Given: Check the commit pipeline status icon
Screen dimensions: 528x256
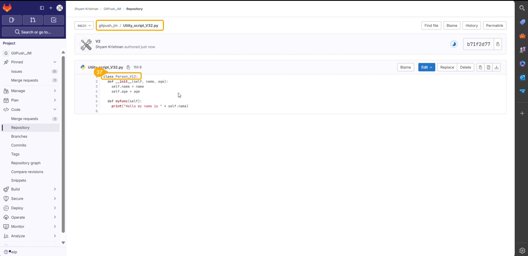Looking at the screenshot, I should (454, 44).
